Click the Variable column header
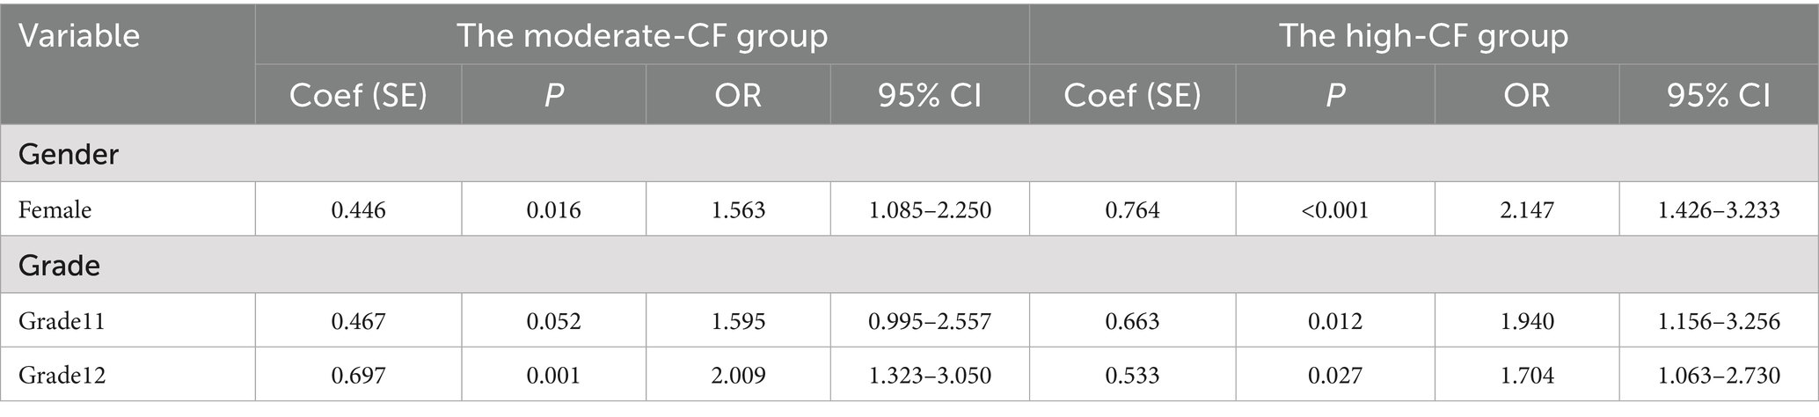Viewport: 1819px width, 417px height. [x=79, y=36]
